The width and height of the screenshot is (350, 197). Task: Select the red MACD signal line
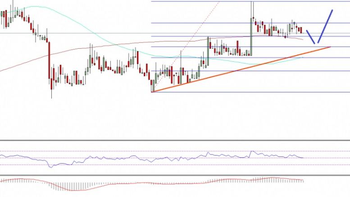[x=152, y=184]
